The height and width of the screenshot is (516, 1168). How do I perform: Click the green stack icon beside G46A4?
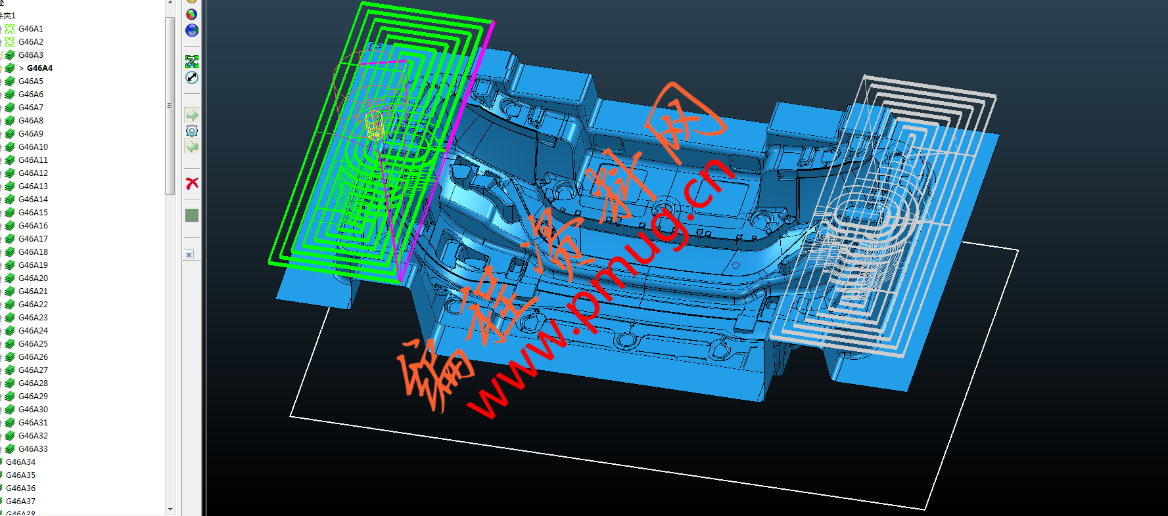coord(10,68)
